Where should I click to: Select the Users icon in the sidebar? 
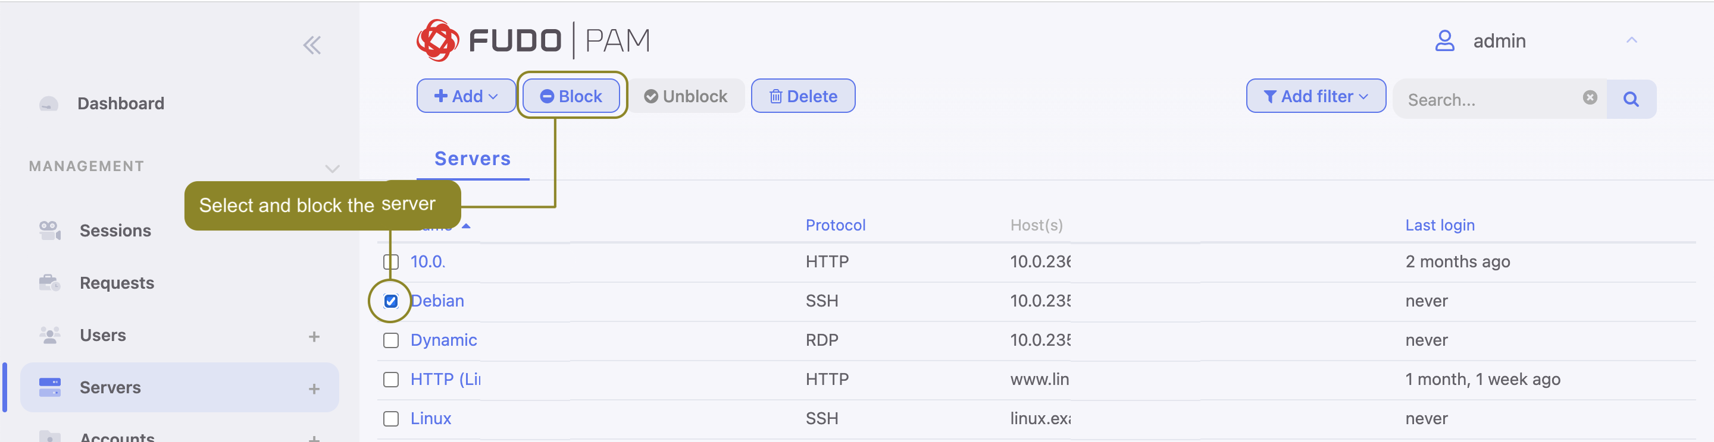coord(49,335)
